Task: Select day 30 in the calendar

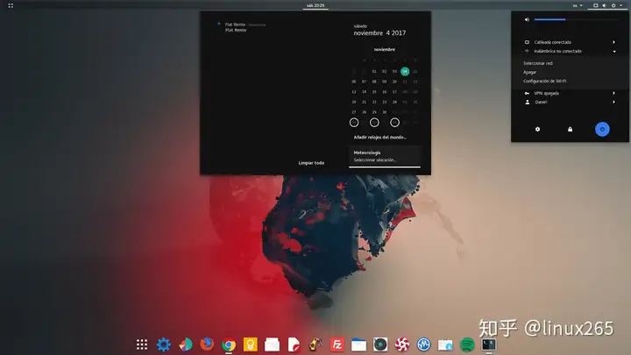Action: (385, 112)
